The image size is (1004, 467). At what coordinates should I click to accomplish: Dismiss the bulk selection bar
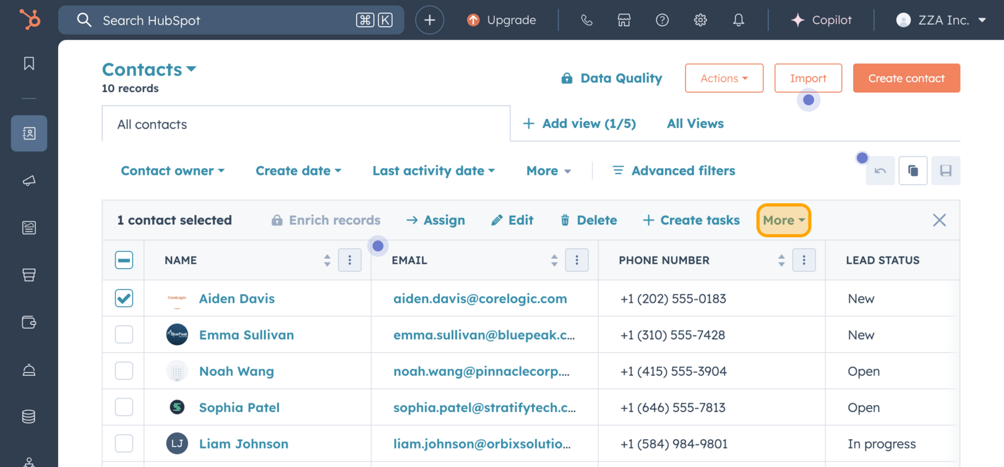pos(939,221)
